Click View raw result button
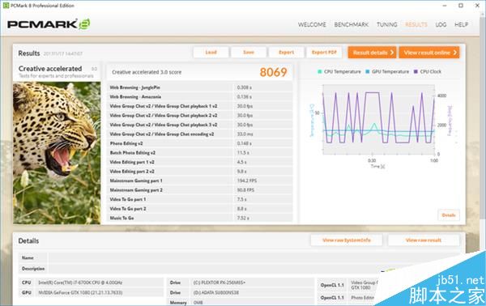This screenshot has width=486, height=306. coord(424,240)
